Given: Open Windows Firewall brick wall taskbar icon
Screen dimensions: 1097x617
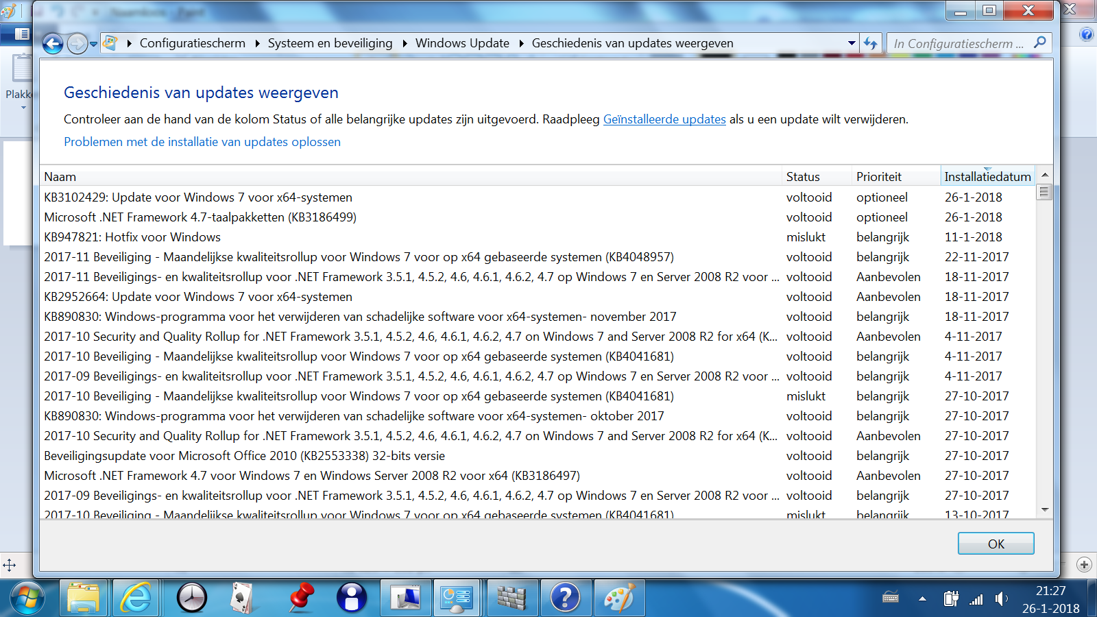Looking at the screenshot, I should point(511,598).
